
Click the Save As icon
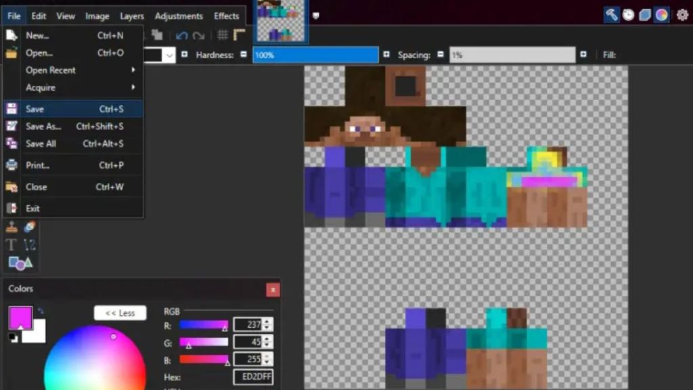(x=12, y=126)
